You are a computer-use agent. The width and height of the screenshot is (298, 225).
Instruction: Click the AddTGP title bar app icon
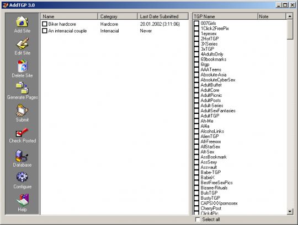5,5
